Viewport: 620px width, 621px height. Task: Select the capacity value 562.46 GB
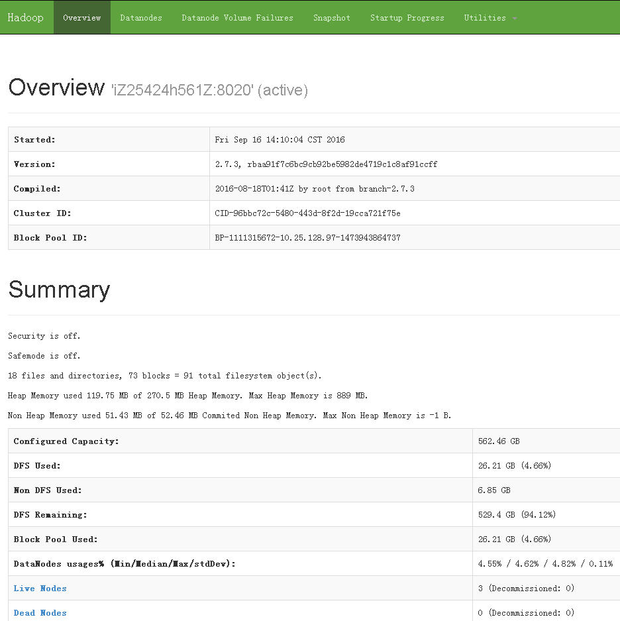(x=499, y=441)
